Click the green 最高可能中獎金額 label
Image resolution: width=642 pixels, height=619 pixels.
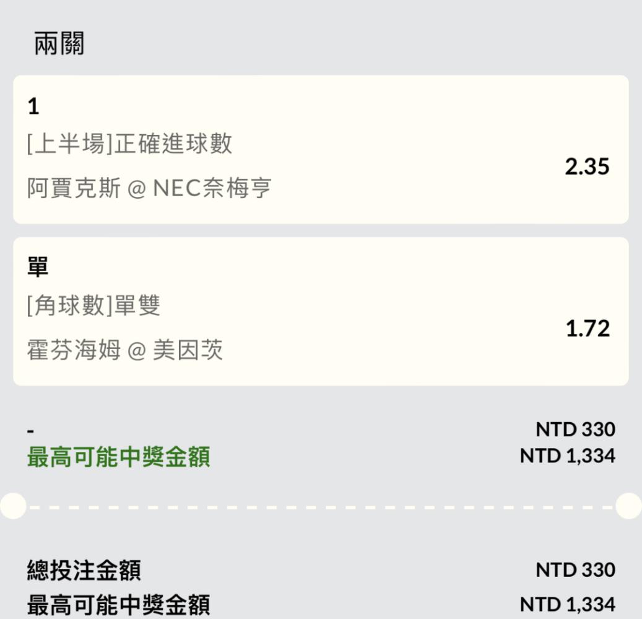point(119,457)
